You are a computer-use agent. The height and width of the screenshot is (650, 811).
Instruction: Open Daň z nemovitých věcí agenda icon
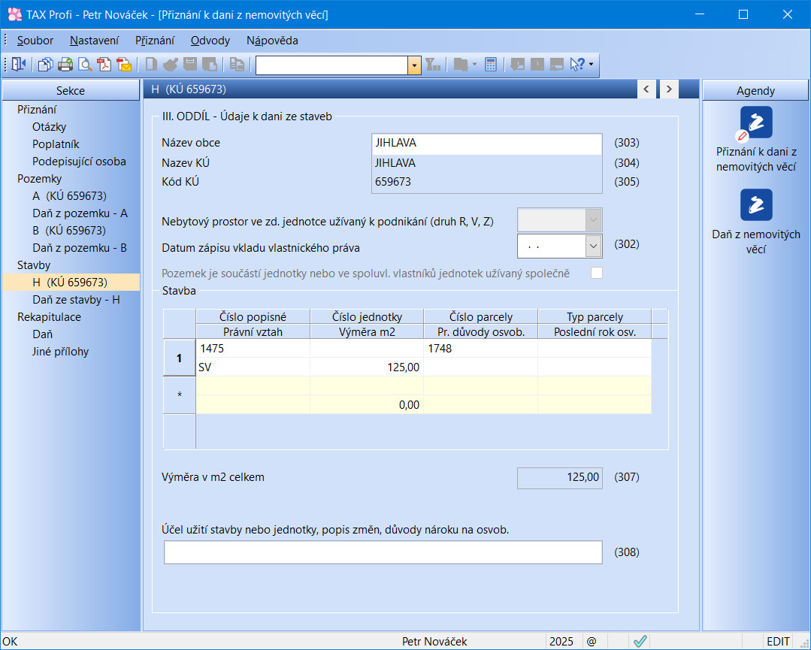click(755, 205)
